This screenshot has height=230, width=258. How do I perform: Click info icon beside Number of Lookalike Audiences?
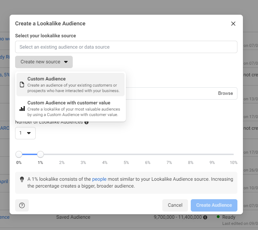(86, 122)
